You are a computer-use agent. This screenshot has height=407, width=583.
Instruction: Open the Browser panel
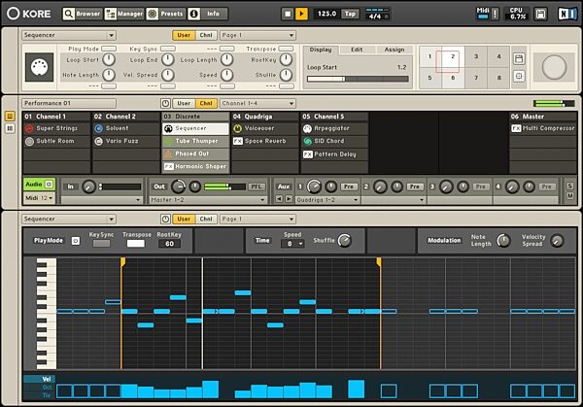coord(83,14)
